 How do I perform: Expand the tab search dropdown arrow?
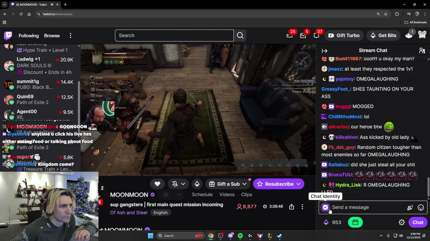(4, 5)
